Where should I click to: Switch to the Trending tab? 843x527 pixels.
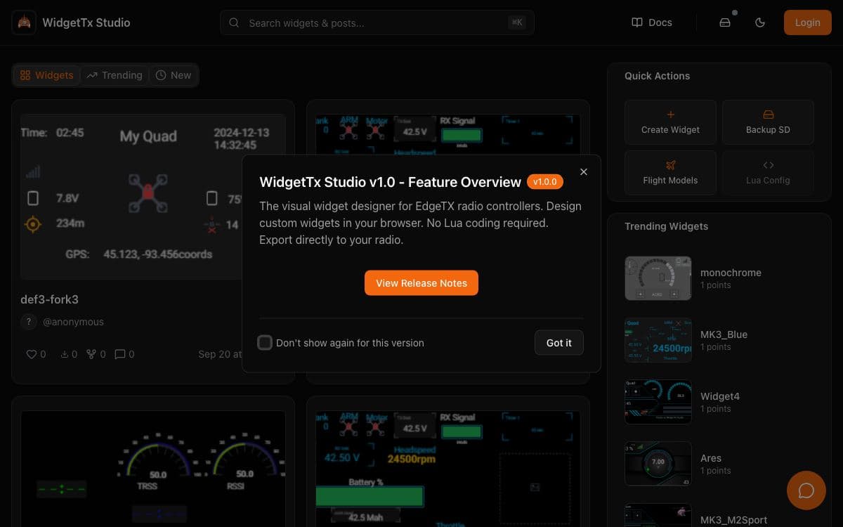[115, 75]
